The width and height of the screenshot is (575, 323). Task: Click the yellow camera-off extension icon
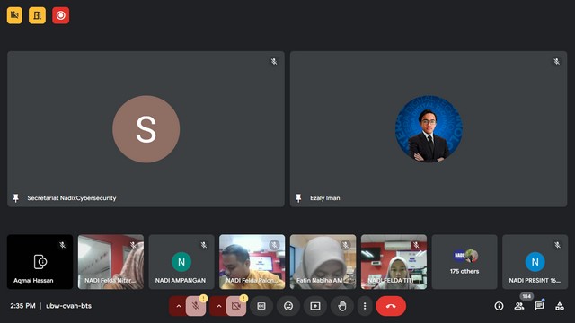(14, 15)
